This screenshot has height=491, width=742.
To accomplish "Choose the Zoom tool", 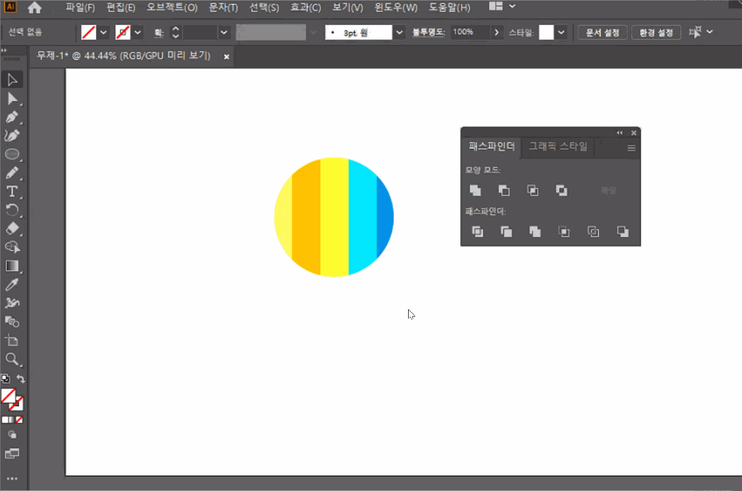I will (x=12, y=359).
